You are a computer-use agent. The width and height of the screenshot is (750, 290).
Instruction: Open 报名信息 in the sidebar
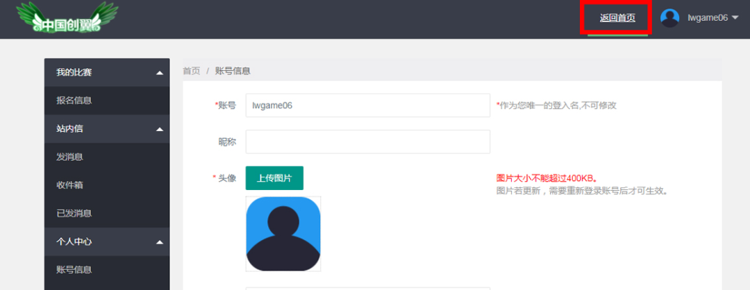107,101
